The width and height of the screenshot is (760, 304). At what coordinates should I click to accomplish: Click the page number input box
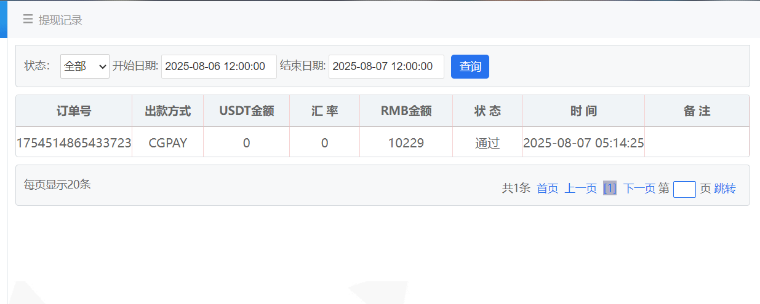coord(684,189)
